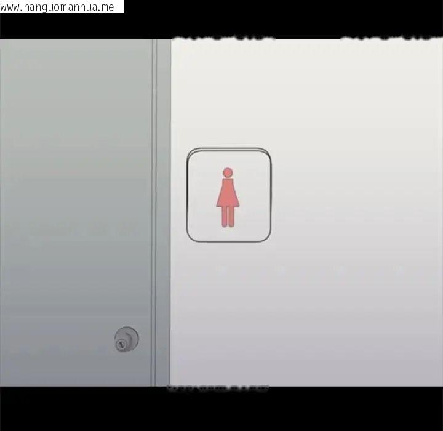Click the pink female restroom figure
The height and width of the screenshot is (431, 443).
coord(228,198)
